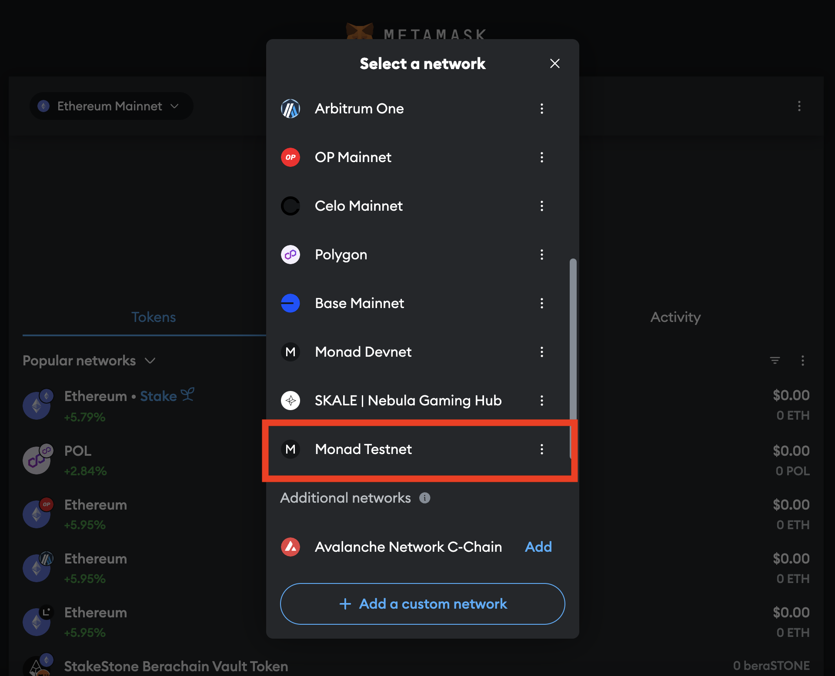This screenshot has width=835, height=676.
Task: Switch to the Tokens tab
Action: 153,317
